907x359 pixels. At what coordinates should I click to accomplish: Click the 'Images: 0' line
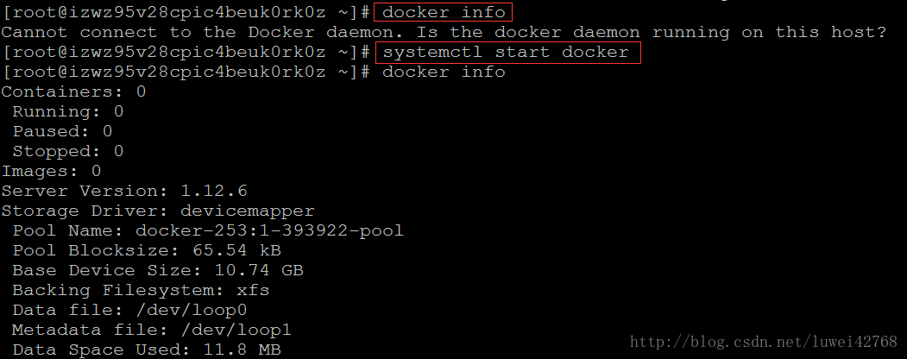(x=51, y=171)
